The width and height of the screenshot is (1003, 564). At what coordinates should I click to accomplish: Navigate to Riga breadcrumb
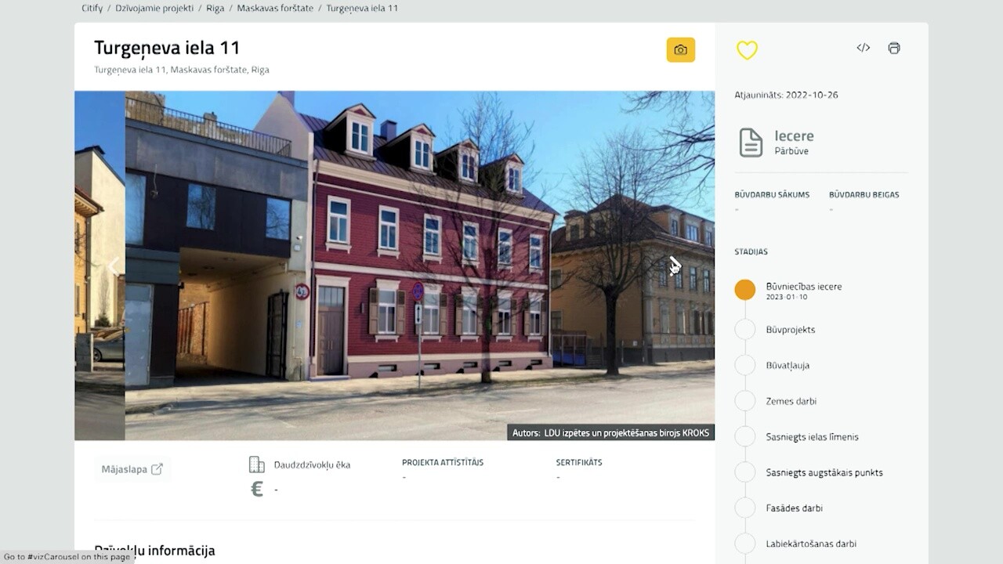click(215, 8)
